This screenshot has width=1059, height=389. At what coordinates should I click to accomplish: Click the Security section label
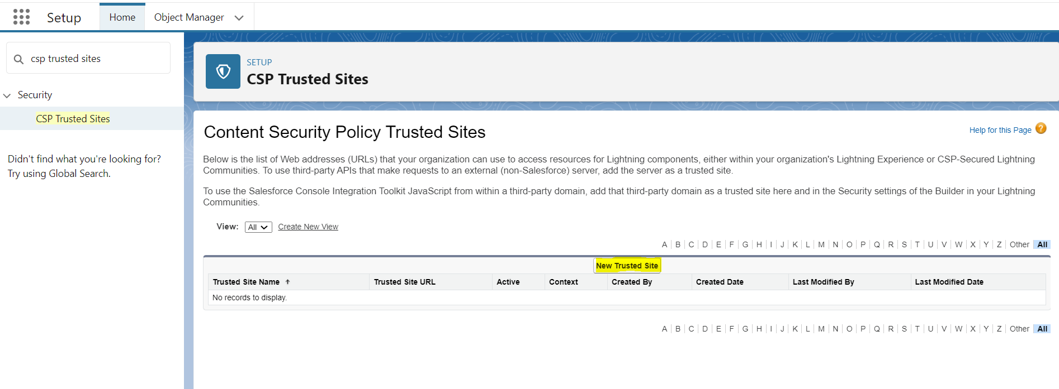point(35,95)
